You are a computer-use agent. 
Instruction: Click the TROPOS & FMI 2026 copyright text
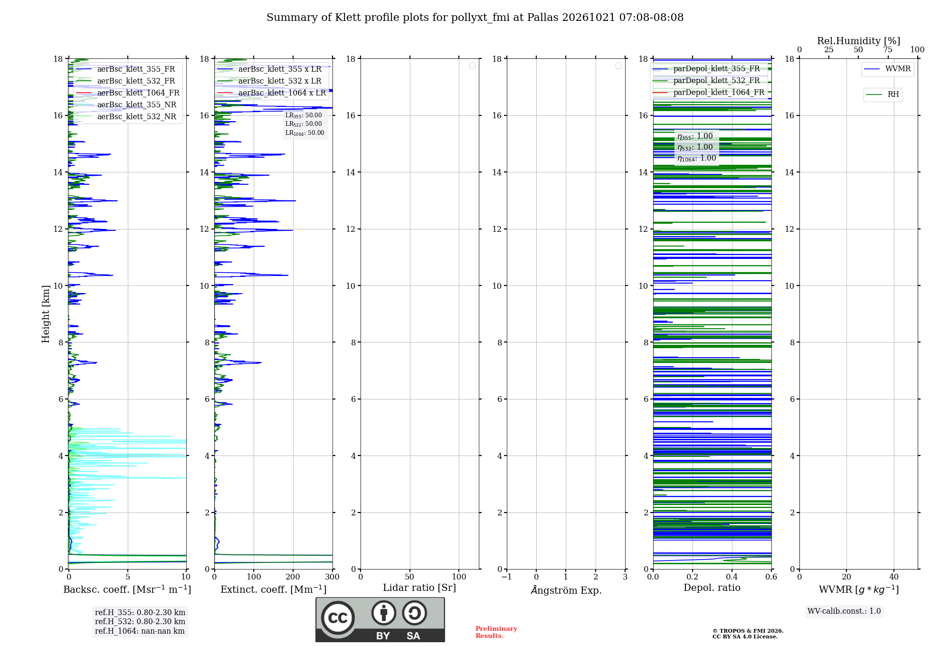point(748,631)
